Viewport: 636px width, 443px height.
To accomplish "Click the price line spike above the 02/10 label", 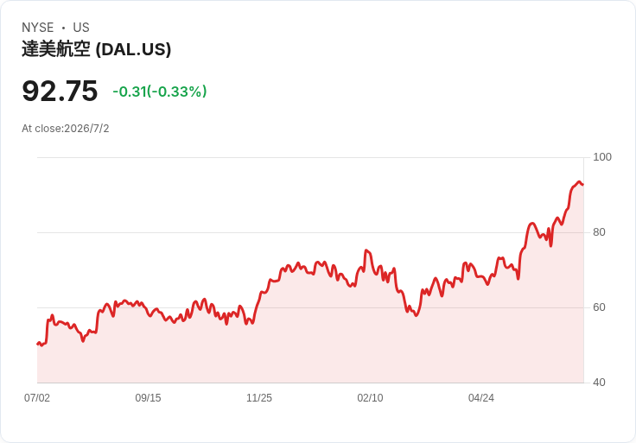I will click(x=366, y=250).
